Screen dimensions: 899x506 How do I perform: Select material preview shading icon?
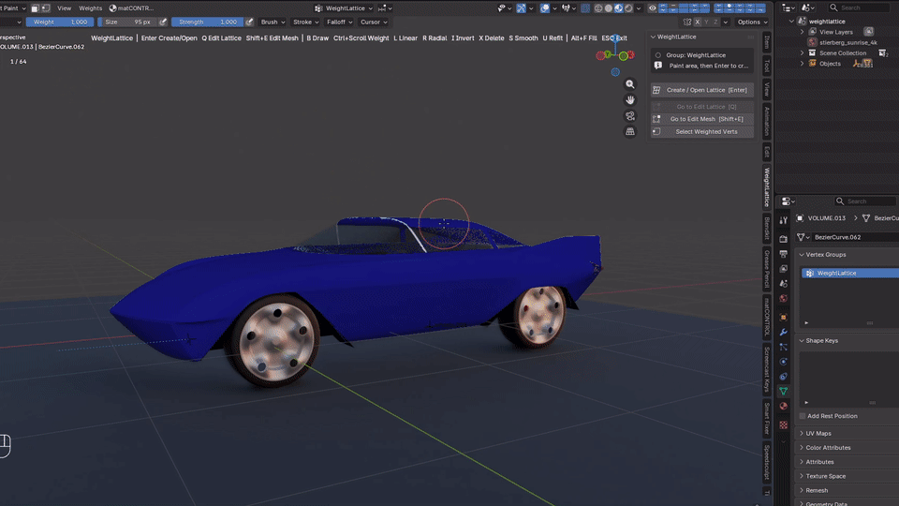pos(619,8)
